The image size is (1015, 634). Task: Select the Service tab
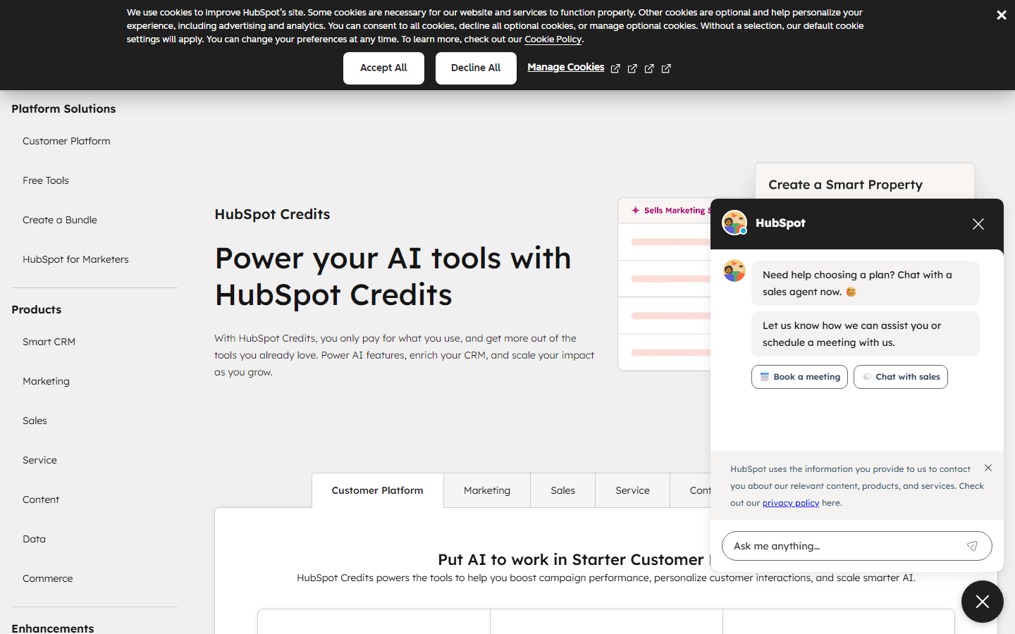(x=632, y=490)
